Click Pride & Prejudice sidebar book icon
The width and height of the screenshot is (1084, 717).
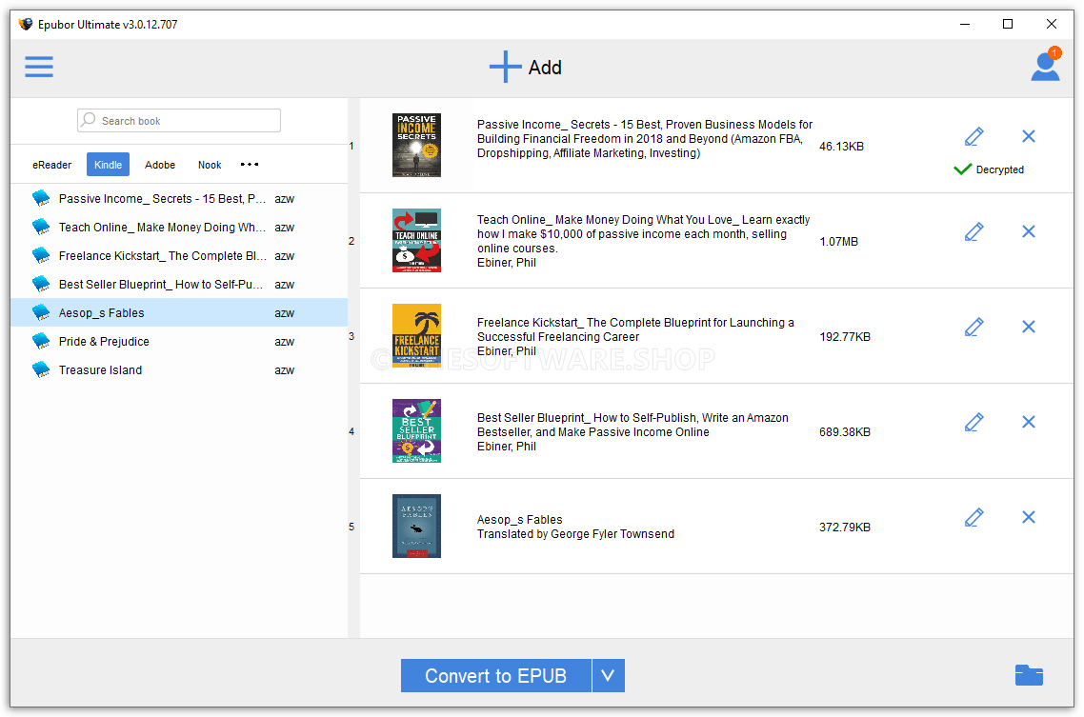pyautogui.click(x=42, y=341)
